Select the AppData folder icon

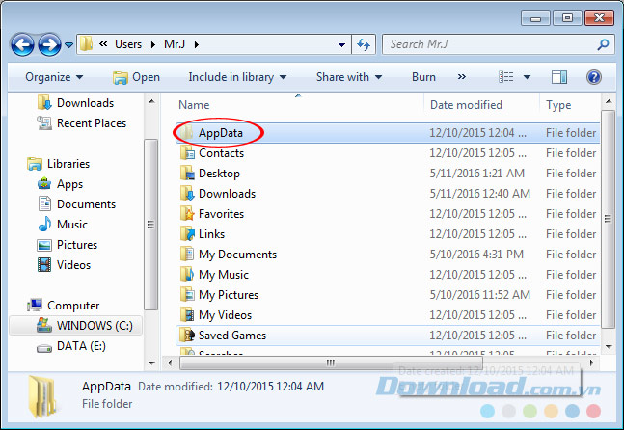[187, 132]
